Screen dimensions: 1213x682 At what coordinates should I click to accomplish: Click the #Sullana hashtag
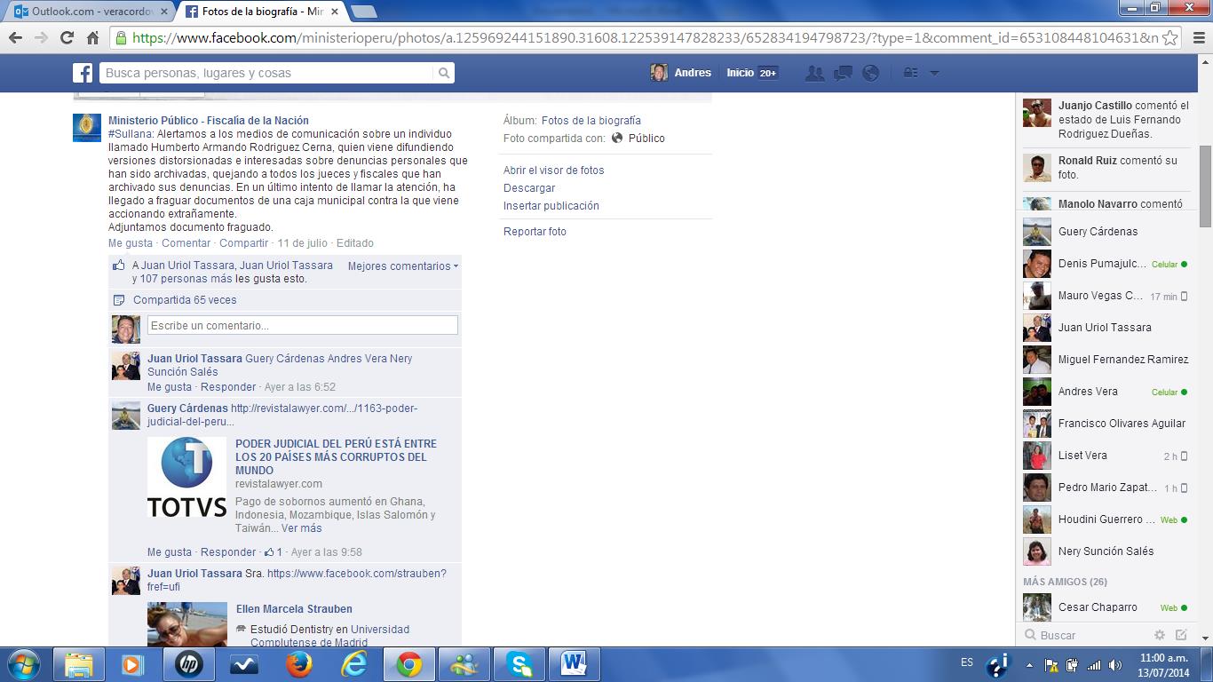point(131,134)
